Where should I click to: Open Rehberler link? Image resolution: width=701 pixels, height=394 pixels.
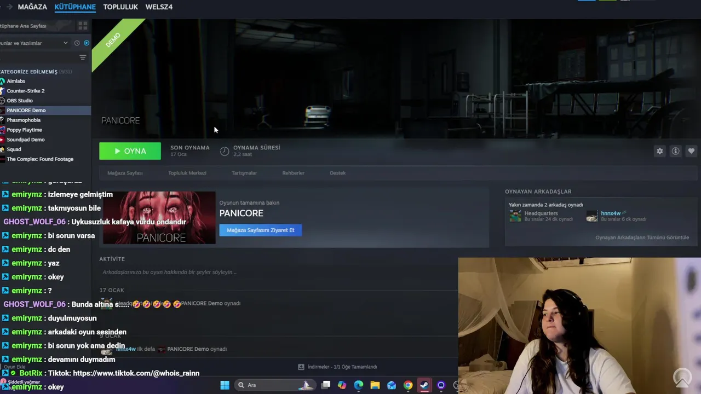293,173
